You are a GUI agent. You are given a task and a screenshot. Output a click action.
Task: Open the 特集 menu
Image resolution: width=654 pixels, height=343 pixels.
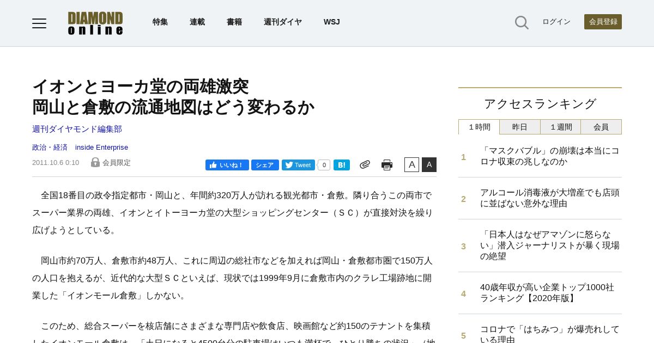160,22
